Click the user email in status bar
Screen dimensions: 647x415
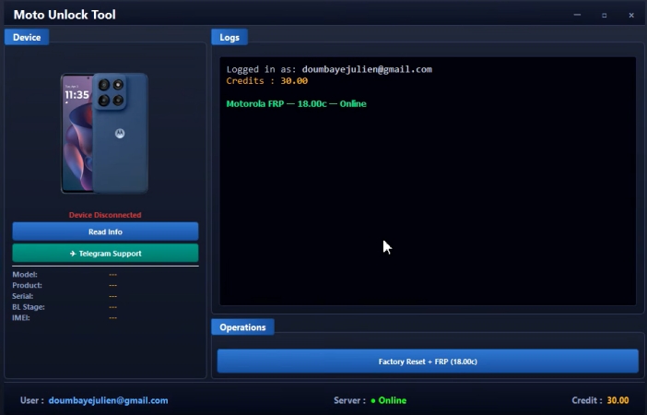click(108, 401)
